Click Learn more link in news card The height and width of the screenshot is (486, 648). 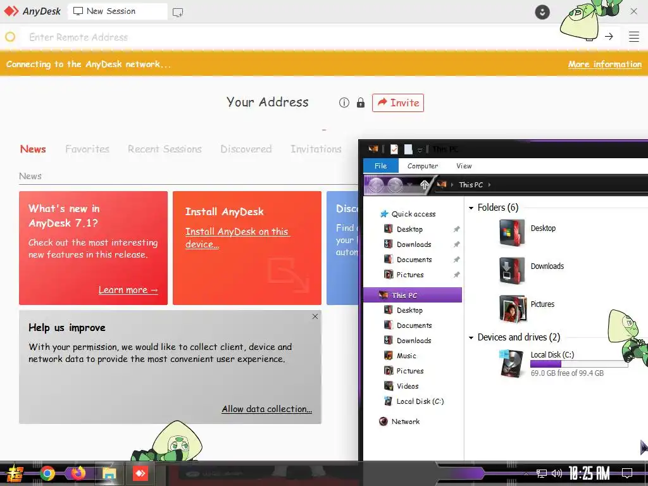click(x=128, y=290)
